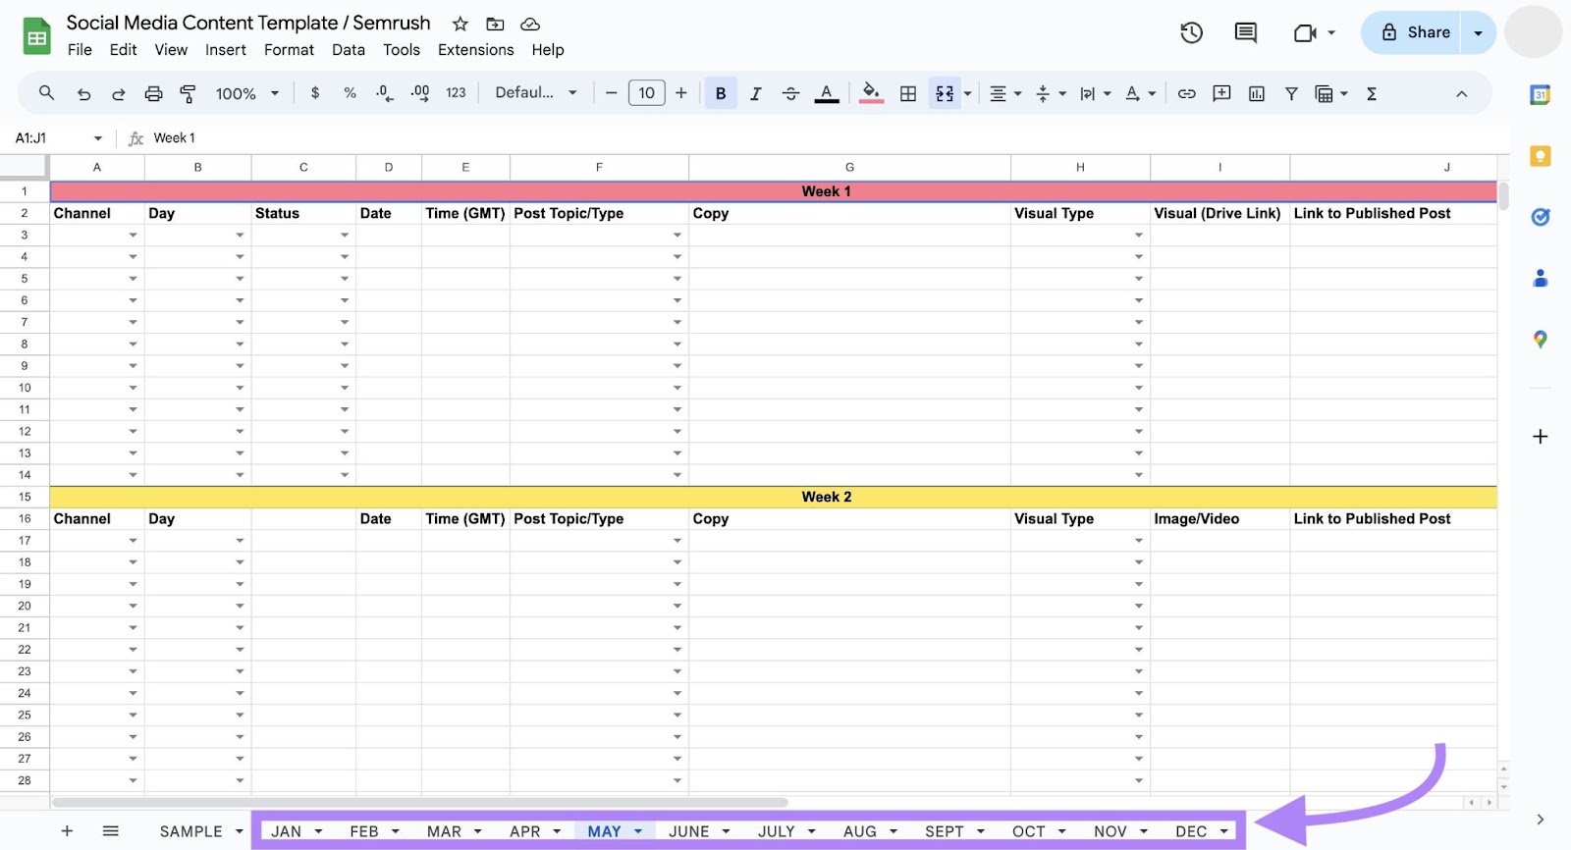Click the Name box A1:J1
The height and width of the screenshot is (850, 1571).
(58, 138)
